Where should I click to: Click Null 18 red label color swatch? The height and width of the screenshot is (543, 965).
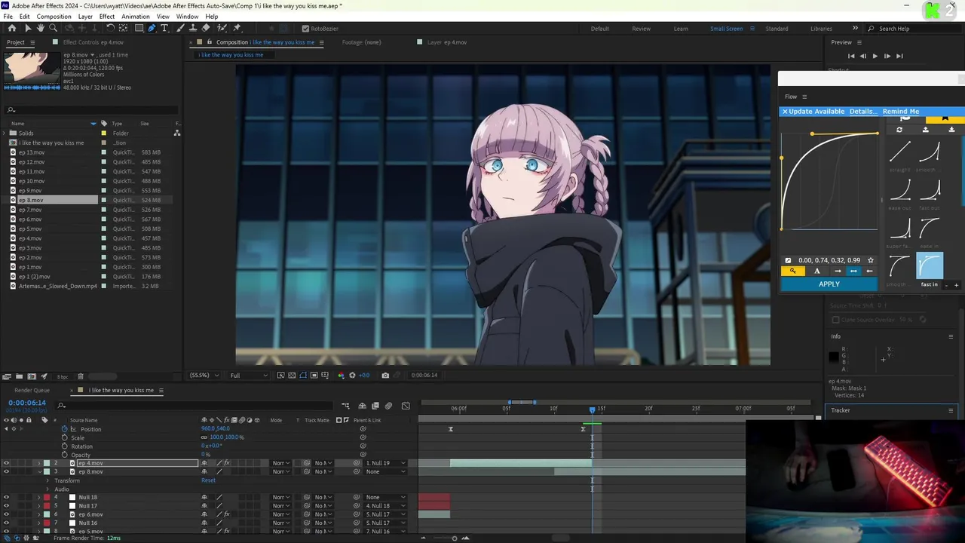tap(47, 498)
